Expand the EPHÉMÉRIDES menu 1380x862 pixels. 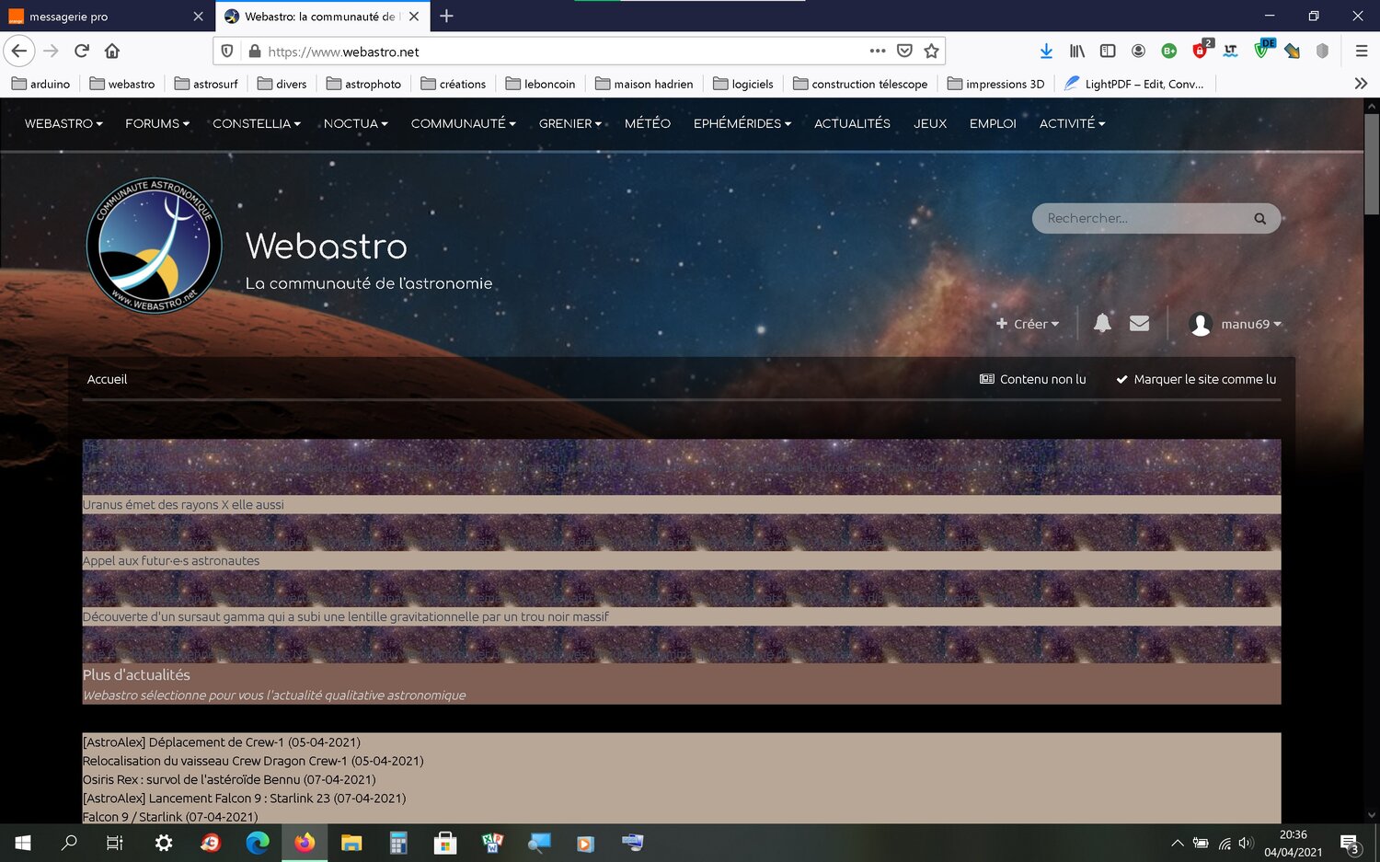click(742, 123)
